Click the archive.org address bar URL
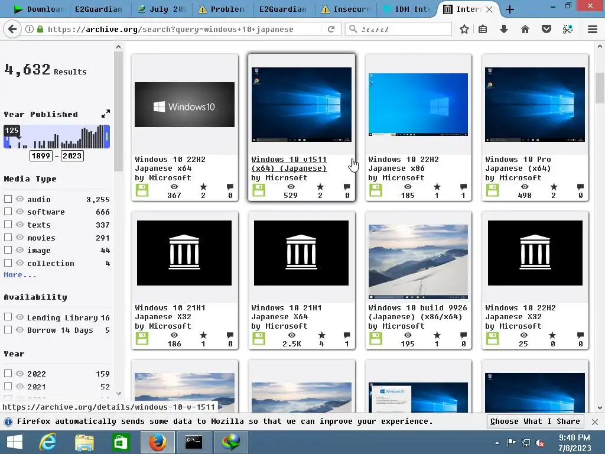 tap(170, 30)
